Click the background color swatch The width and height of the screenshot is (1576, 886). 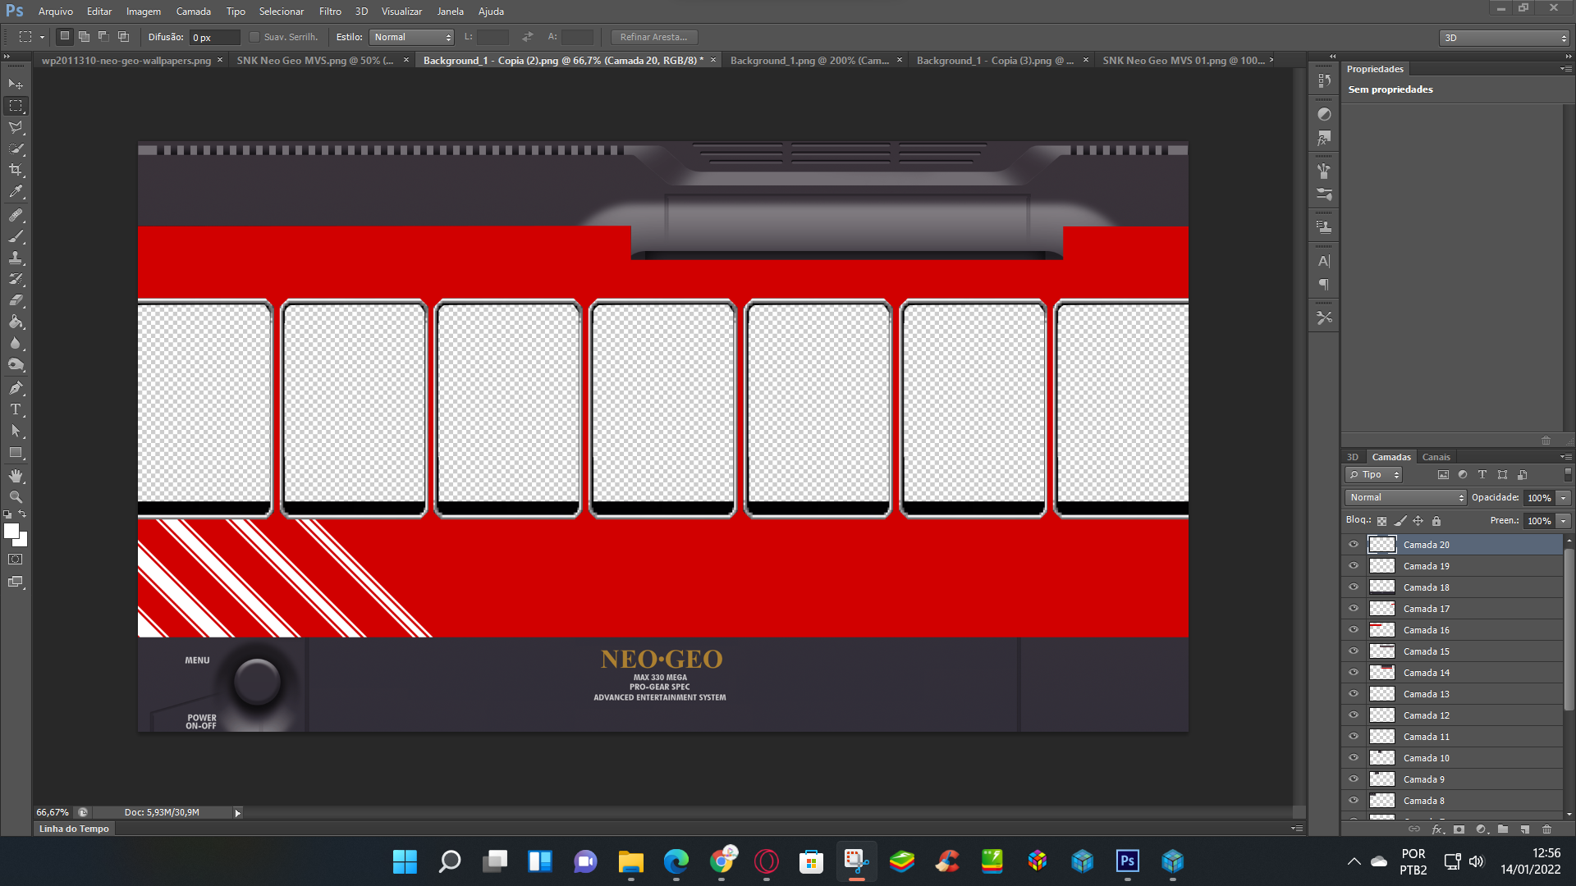(x=22, y=541)
